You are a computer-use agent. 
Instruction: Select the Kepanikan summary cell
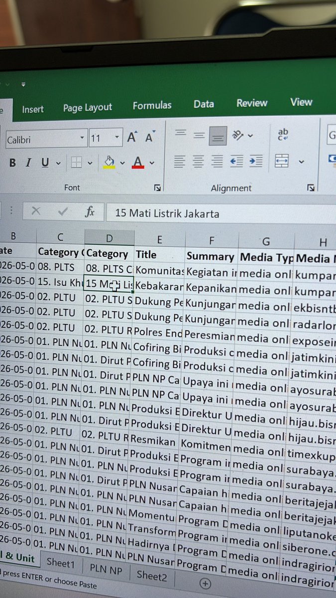point(211,288)
